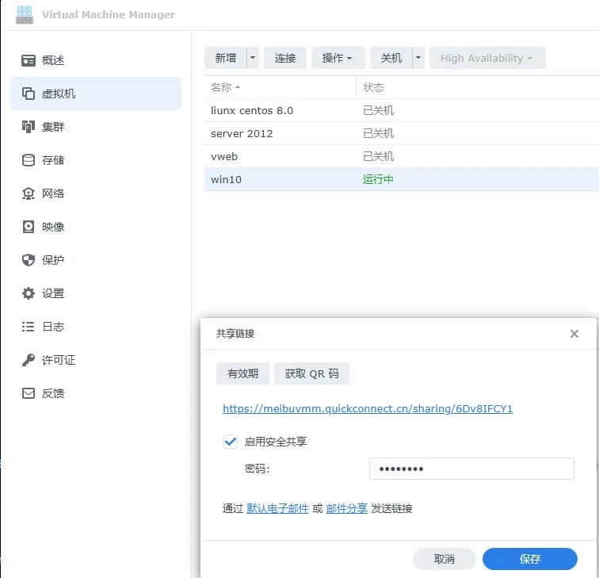The height and width of the screenshot is (578, 599).
Task: Select the 虚拟机 virtual machine sidebar icon
Action: coord(29,94)
